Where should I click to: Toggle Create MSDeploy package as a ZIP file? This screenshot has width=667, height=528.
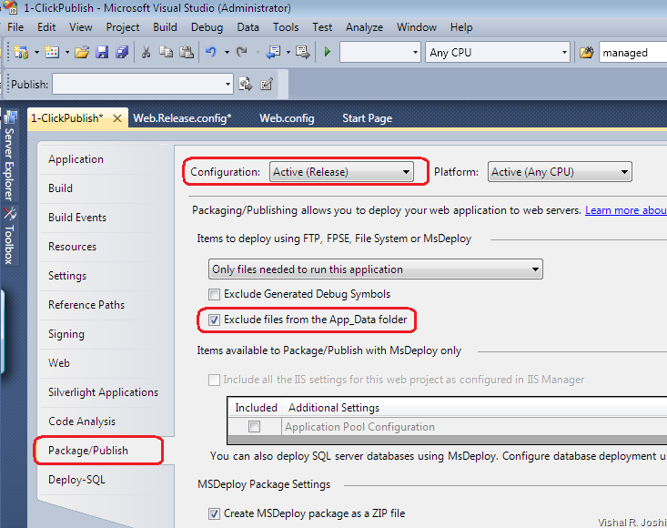click(x=215, y=513)
